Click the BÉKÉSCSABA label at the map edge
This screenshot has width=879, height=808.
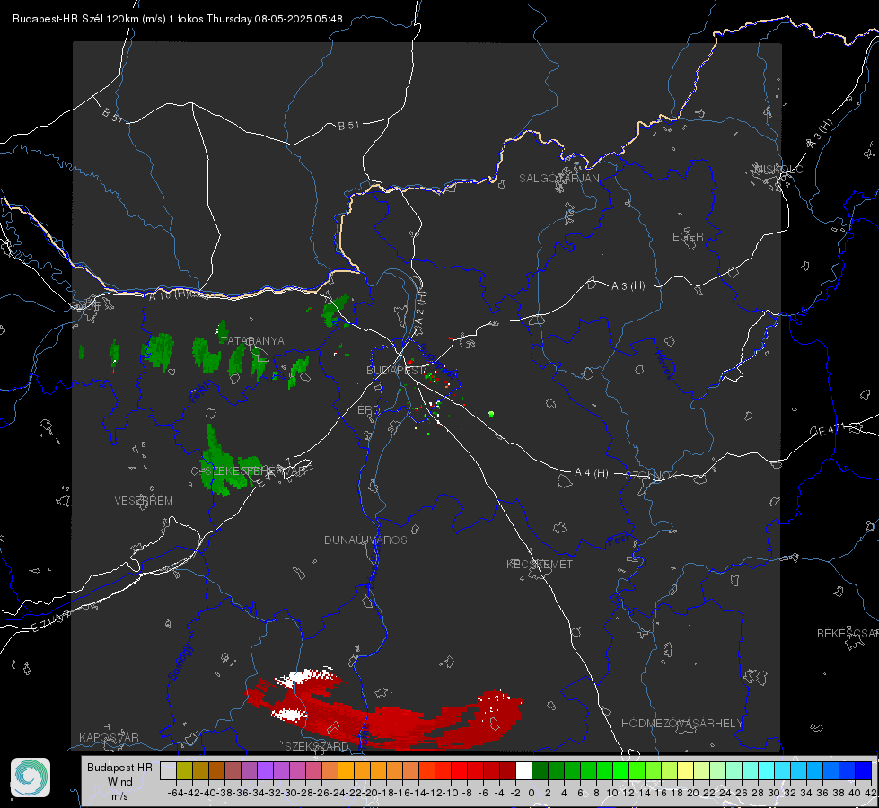click(x=848, y=633)
